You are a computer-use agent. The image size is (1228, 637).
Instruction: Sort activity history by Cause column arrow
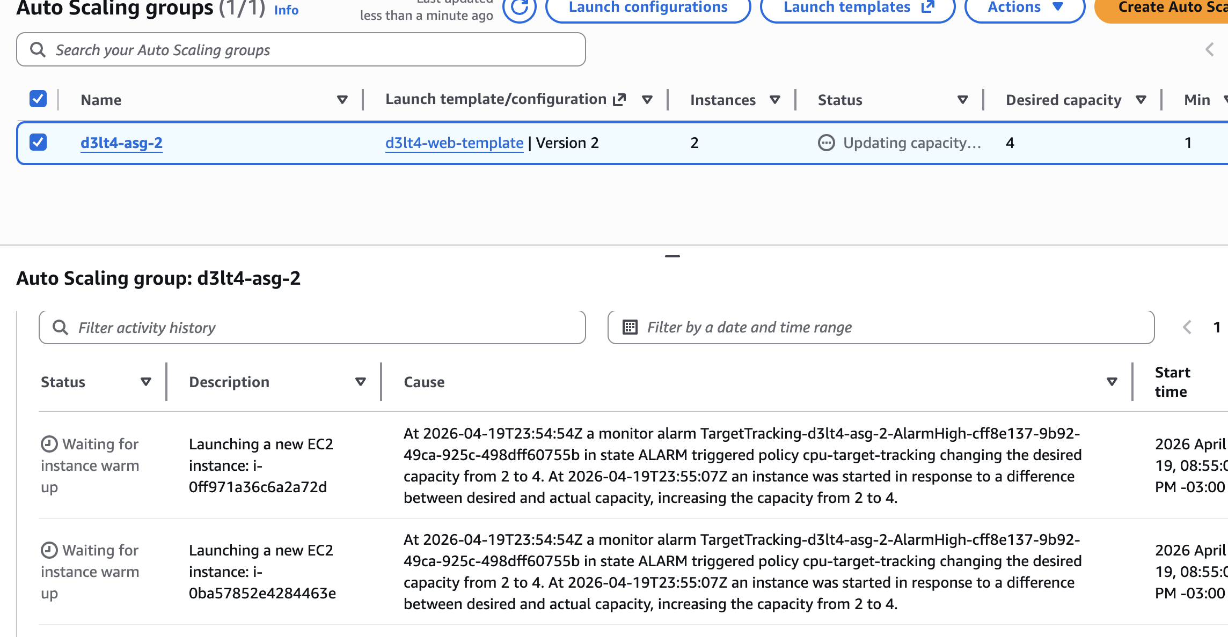[1112, 382]
